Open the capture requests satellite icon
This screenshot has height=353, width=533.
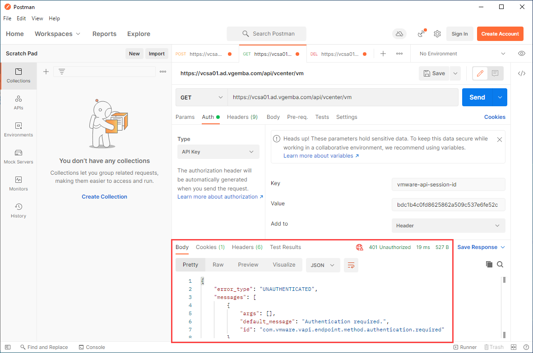click(x=421, y=33)
